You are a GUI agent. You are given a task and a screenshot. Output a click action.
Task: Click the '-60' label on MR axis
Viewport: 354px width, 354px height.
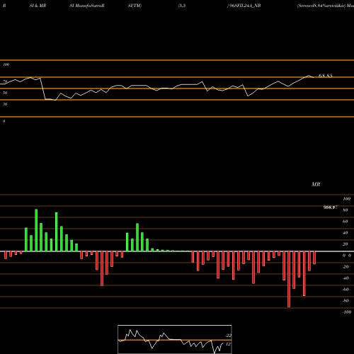(346, 290)
